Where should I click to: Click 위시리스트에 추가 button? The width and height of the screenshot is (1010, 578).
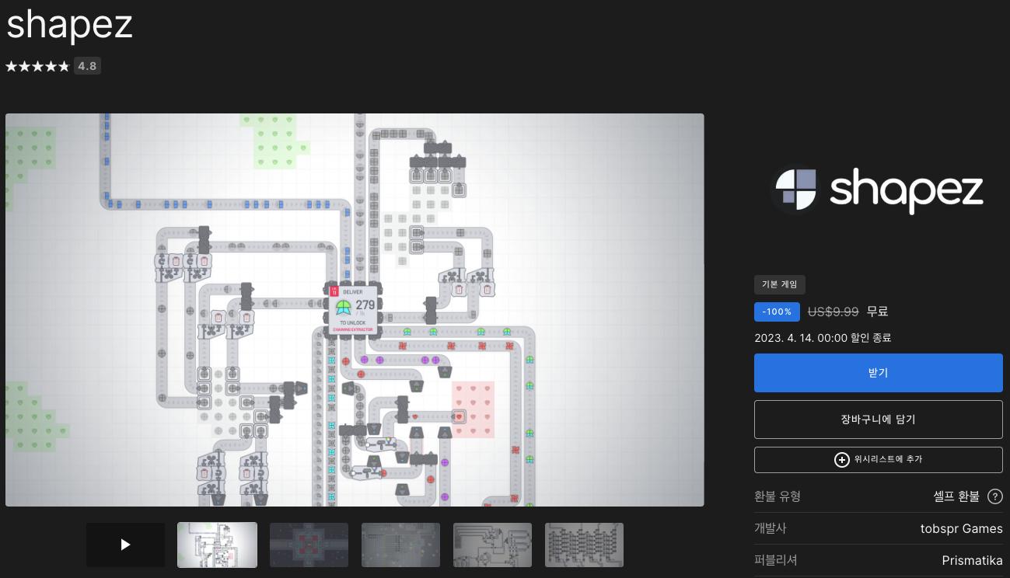878,459
